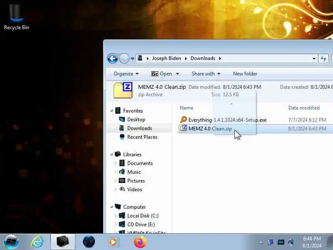333x250 pixels.
Task: Click 7/7/2024 6:12 PM date cell
Action: (x=307, y=120)
